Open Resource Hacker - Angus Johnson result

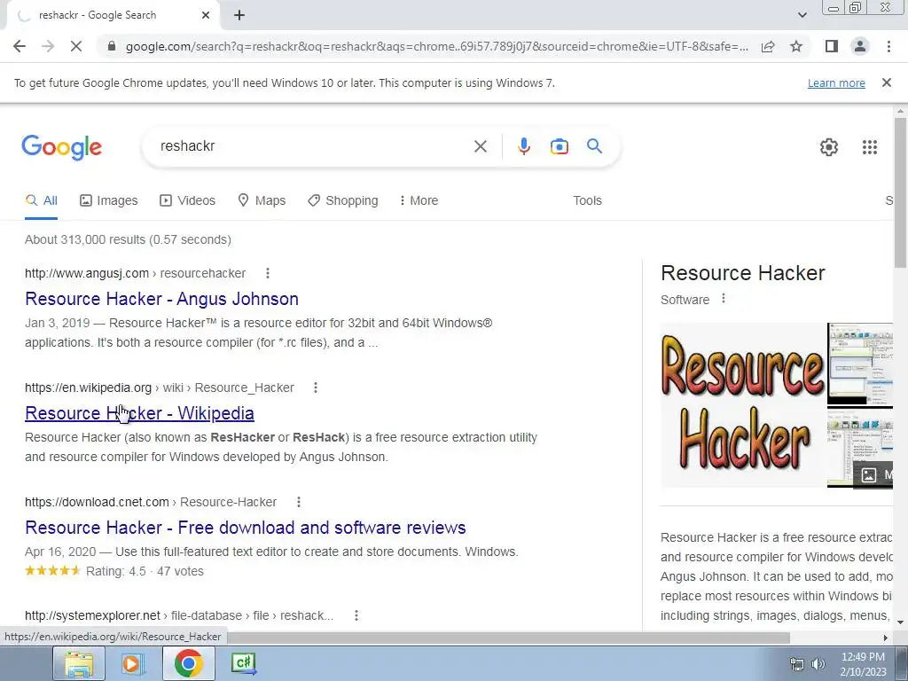(161, 299)
